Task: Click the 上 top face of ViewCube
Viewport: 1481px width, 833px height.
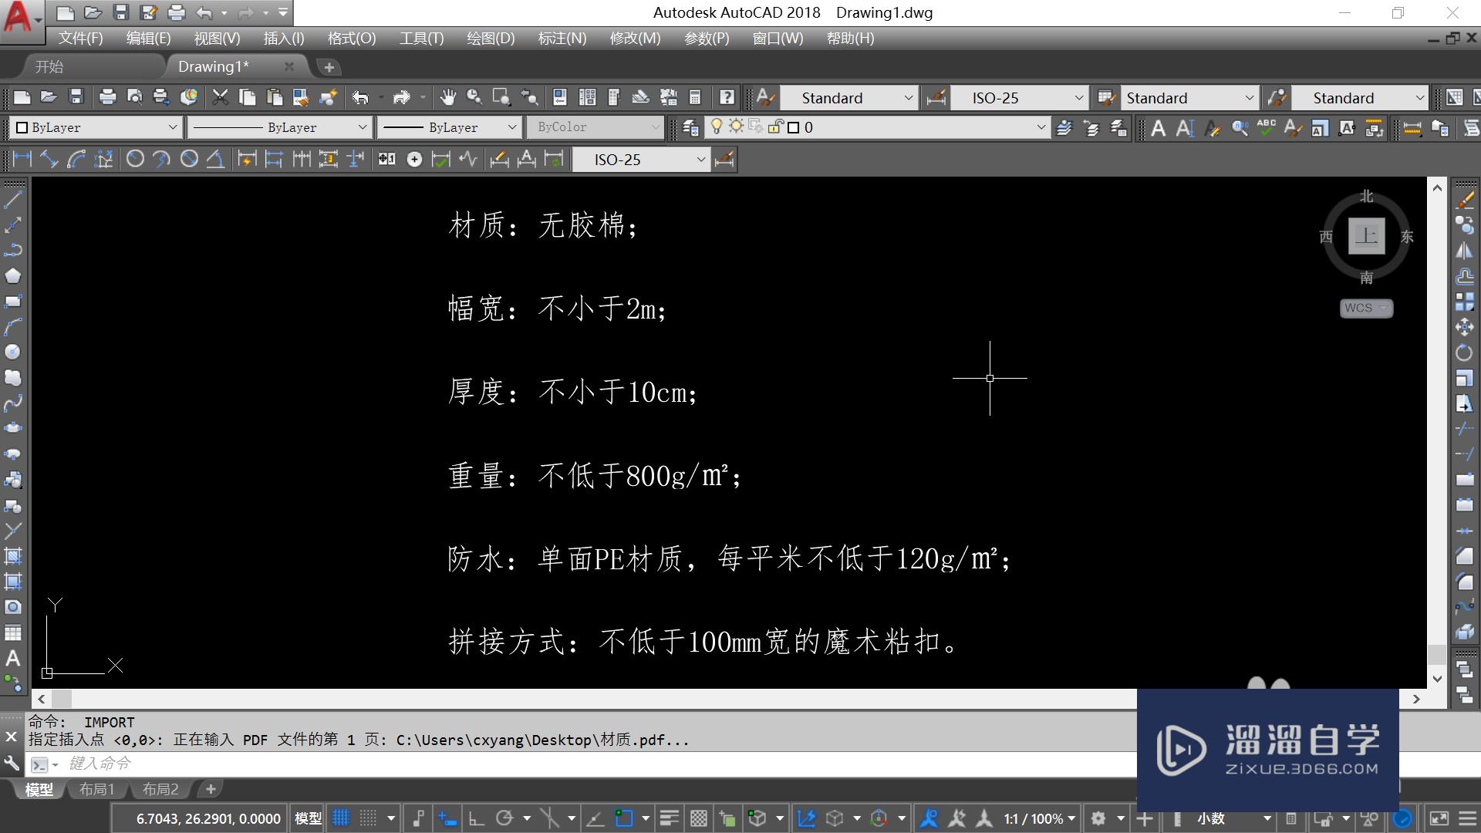Action: [x=1366, y=236]
